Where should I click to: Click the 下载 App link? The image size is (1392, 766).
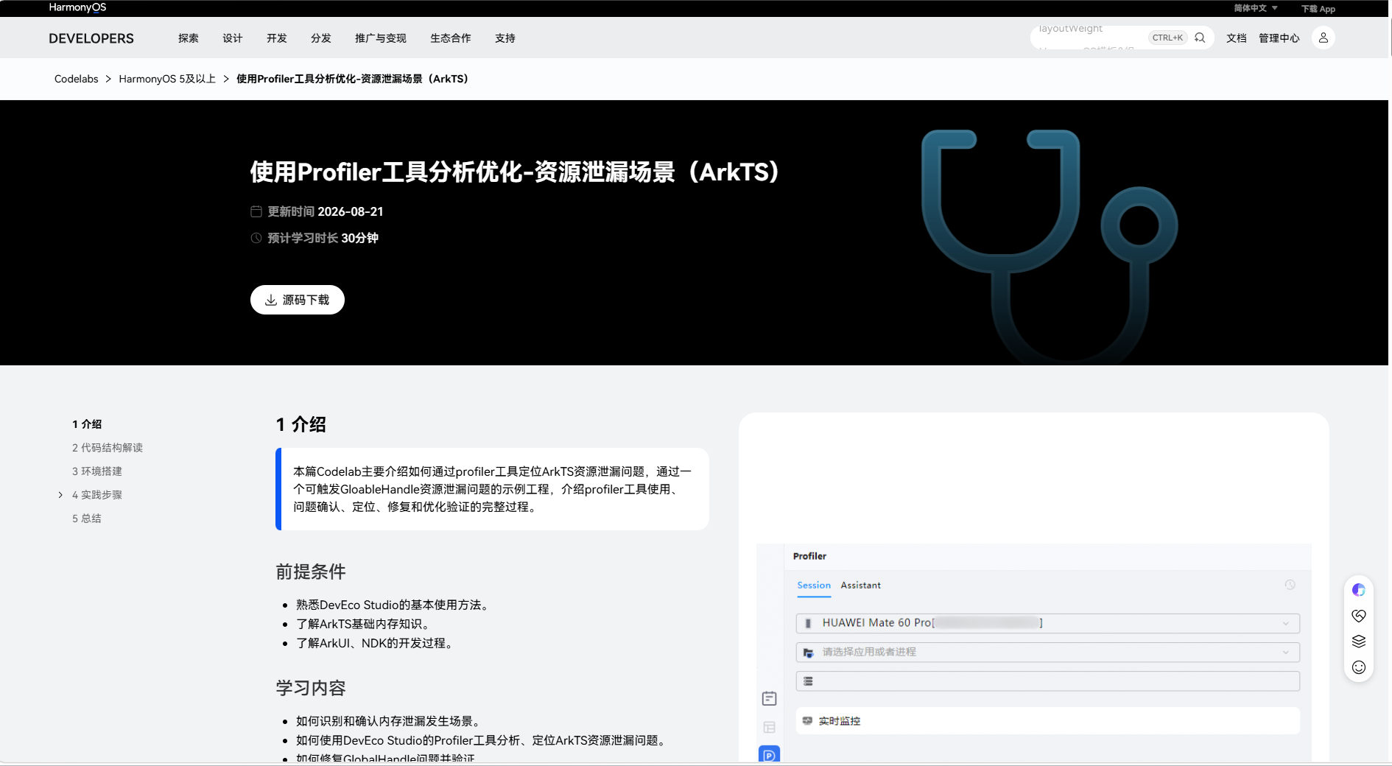click(x=1318, y=9)
